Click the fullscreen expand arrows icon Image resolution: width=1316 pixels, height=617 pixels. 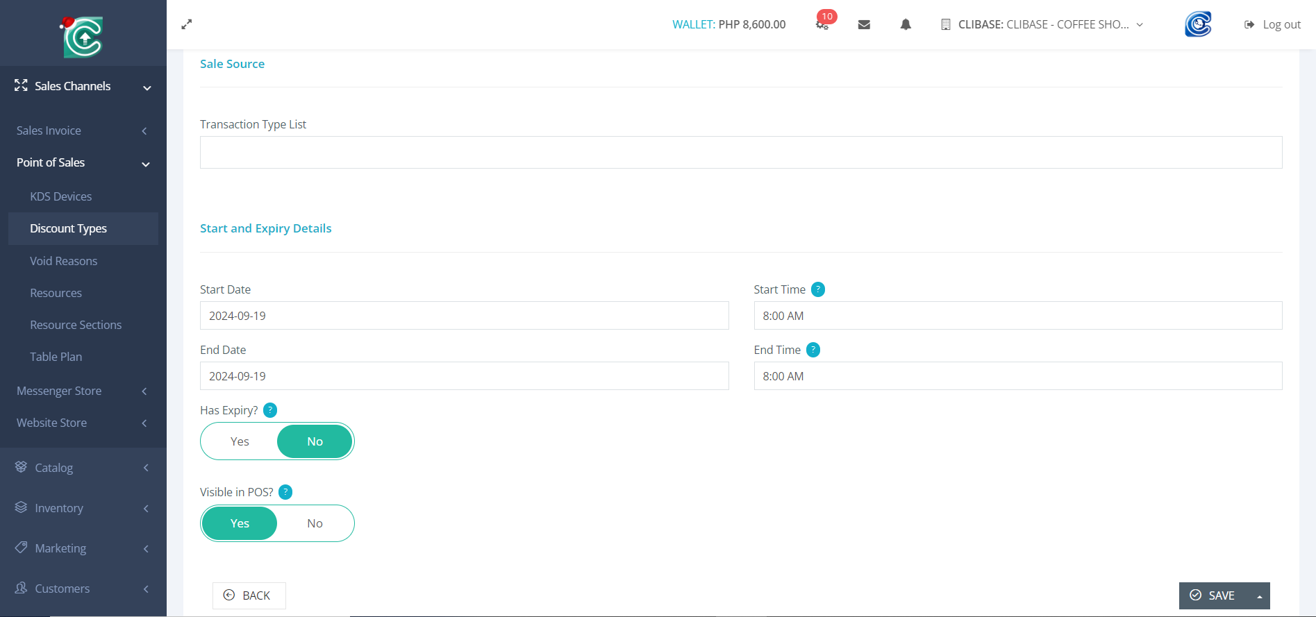point(186,24)
